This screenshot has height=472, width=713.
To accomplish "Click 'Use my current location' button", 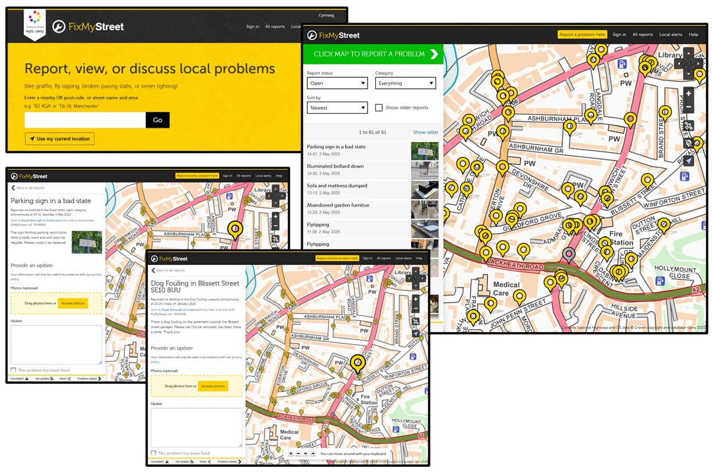I will click(60, 139).
